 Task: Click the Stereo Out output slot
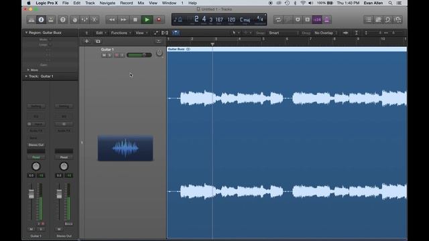pos(36,145)
